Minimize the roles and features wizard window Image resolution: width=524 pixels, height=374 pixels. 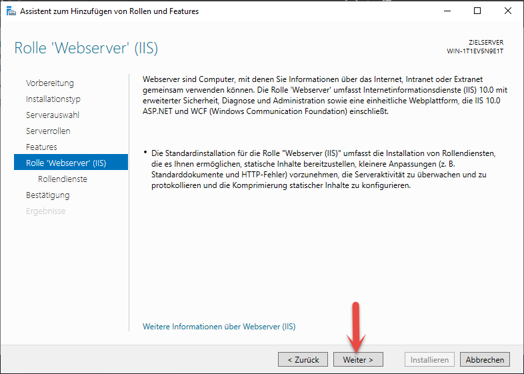447,11
